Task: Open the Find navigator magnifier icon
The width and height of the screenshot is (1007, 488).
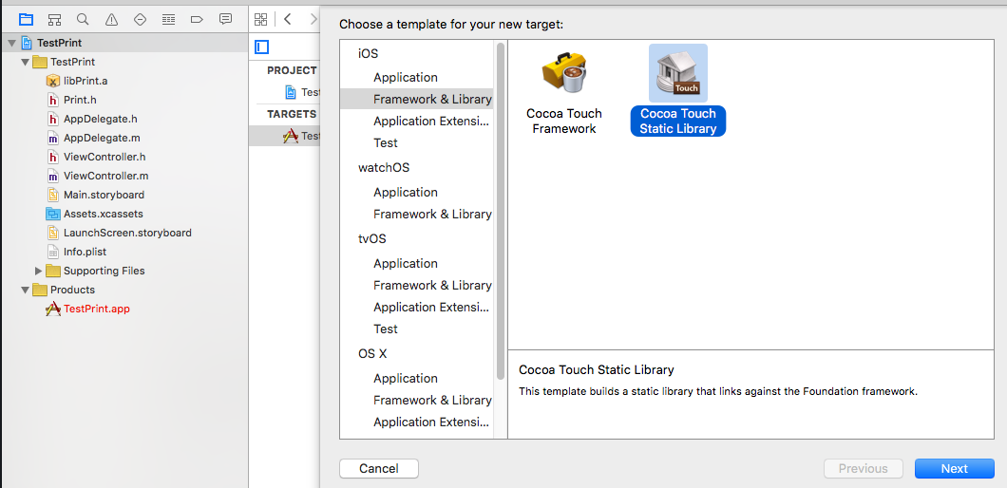Action: 83,19
